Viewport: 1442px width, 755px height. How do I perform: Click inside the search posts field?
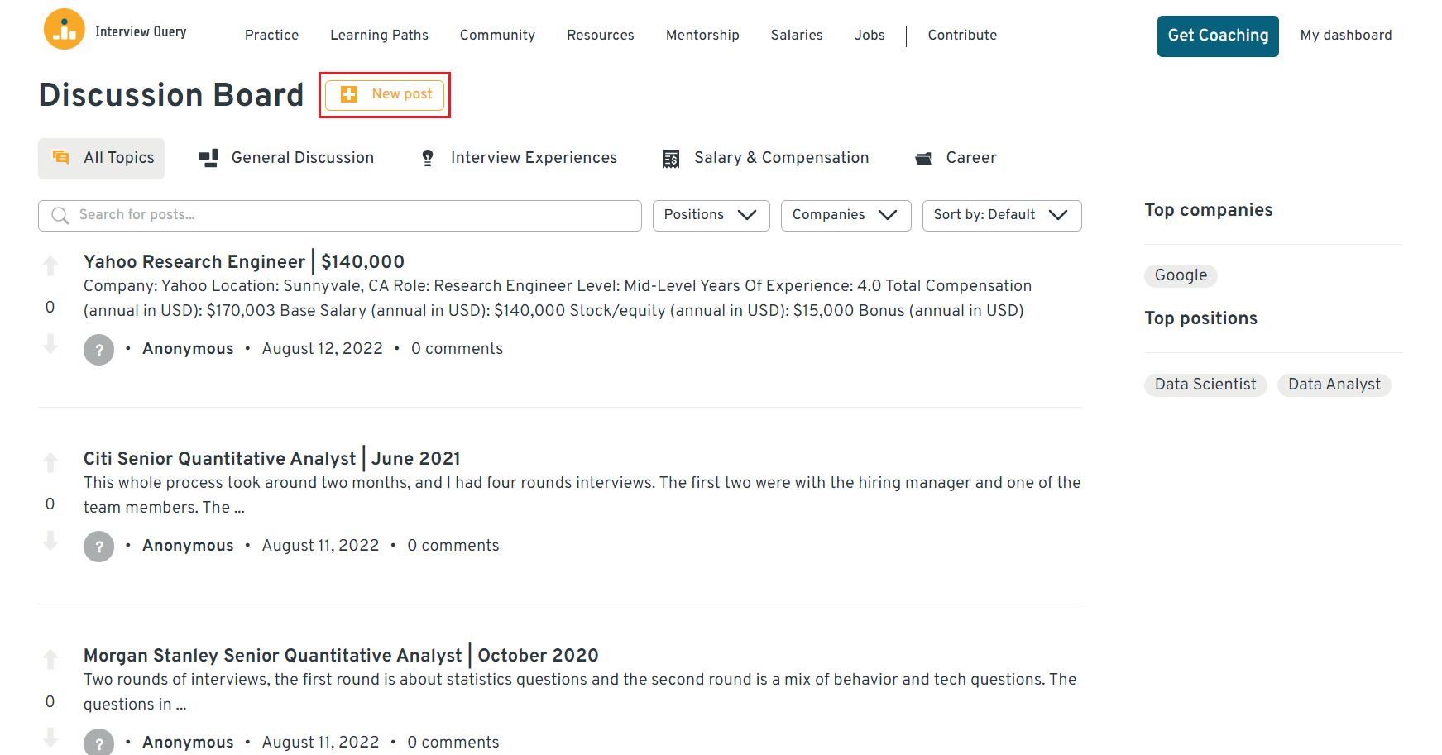click(331, 215)
